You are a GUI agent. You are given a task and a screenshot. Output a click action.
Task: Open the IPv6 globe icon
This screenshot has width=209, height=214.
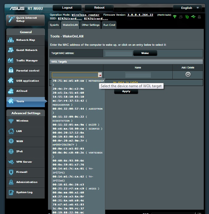coord(11,151)
